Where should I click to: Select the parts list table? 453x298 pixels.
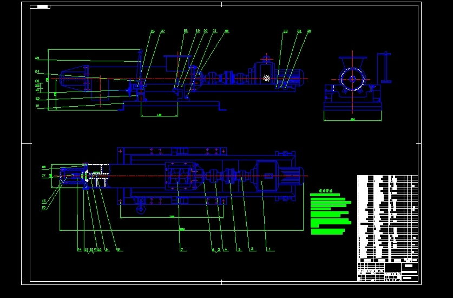pyautogui.click(x=387, y=217)
